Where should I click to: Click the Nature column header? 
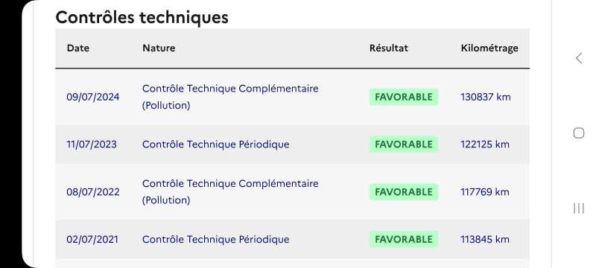pos(159,48)
